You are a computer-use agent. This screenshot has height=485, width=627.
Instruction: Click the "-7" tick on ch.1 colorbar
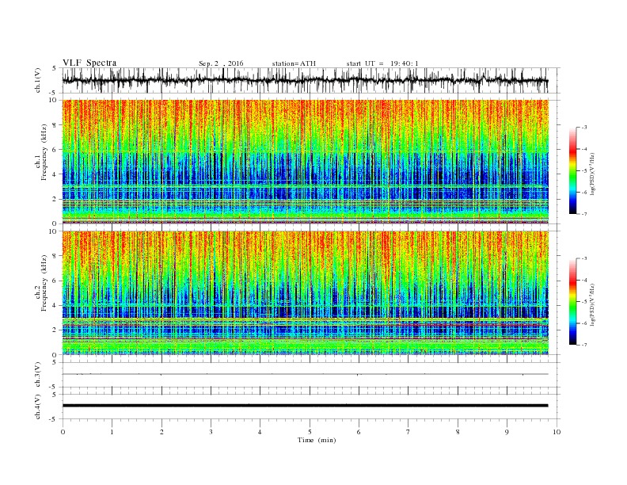[x=583, y=214]
